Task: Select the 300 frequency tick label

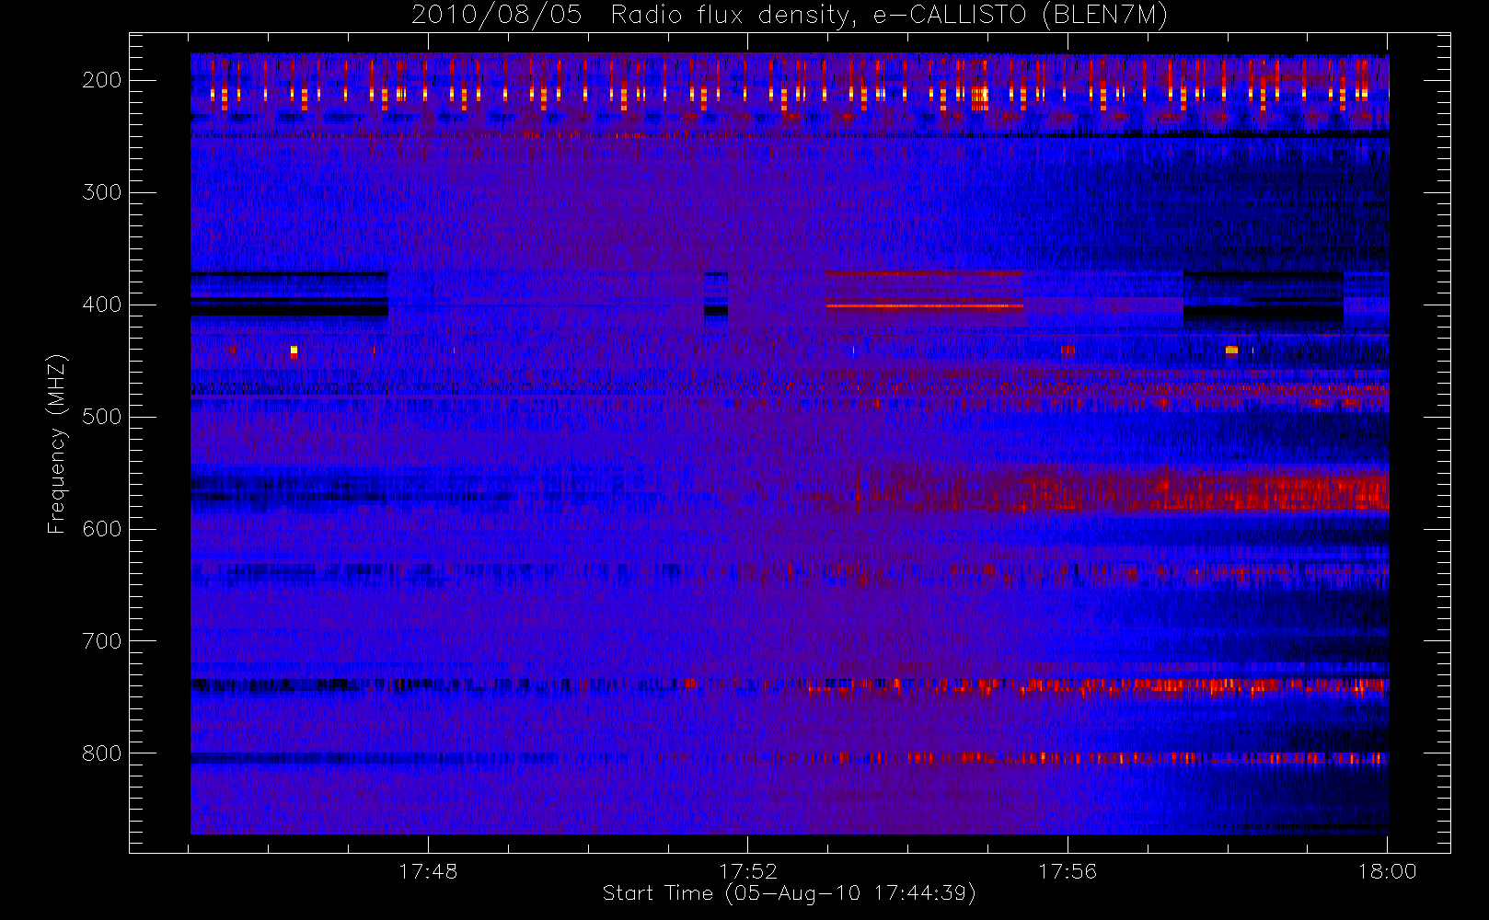Action: point(101,192)
